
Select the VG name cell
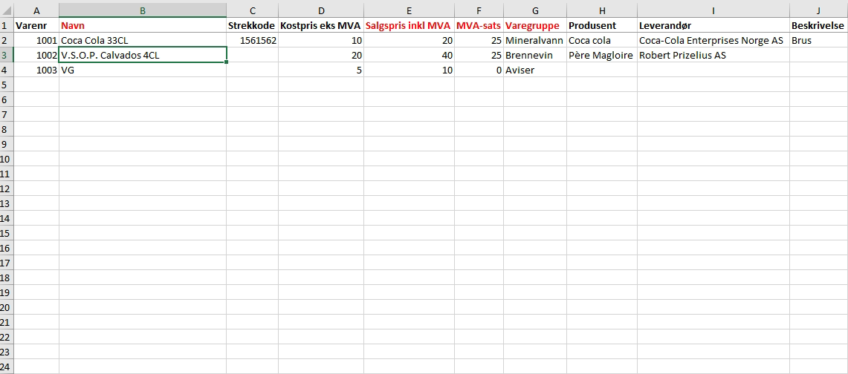[x=143, y=70]
